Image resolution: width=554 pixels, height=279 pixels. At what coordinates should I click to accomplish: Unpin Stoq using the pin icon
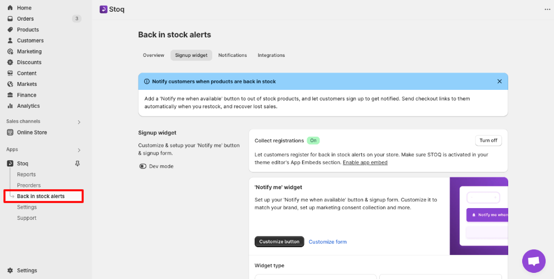(x=78, y=163)
